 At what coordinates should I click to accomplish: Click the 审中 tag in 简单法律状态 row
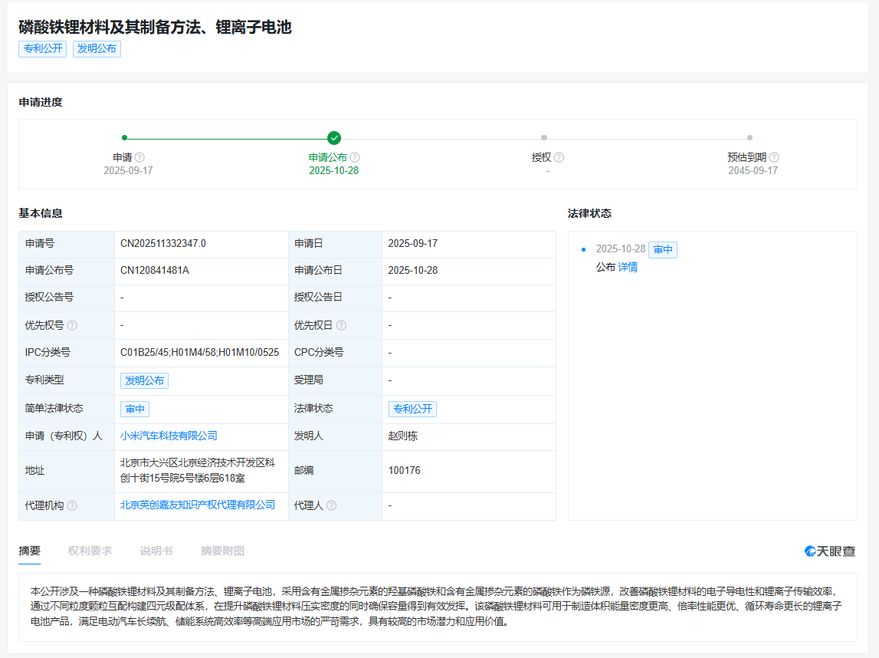tap(134, 409)
